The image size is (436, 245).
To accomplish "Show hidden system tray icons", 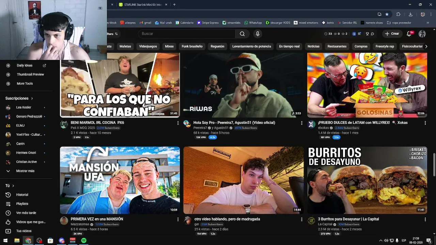I will click(x=380, y=241).
